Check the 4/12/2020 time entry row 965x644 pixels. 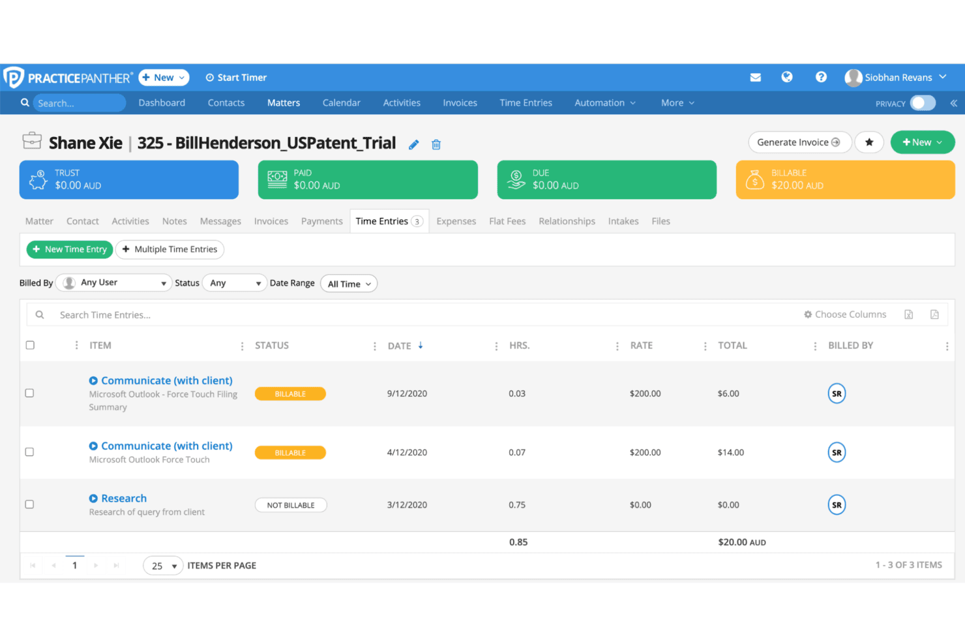(29, 452)
